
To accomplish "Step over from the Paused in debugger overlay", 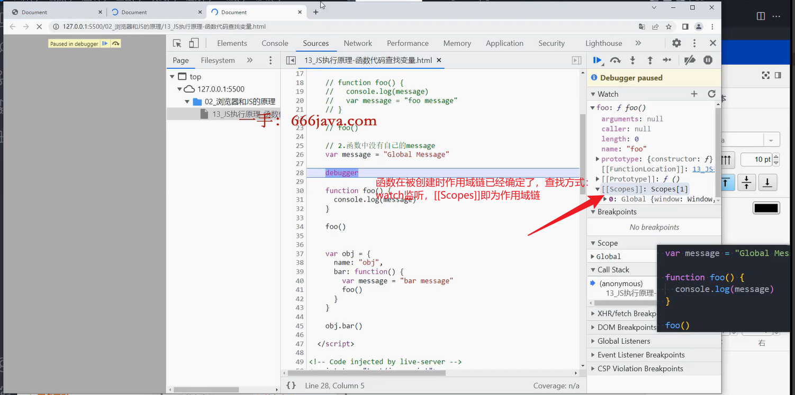I will (x=116, y=44).
